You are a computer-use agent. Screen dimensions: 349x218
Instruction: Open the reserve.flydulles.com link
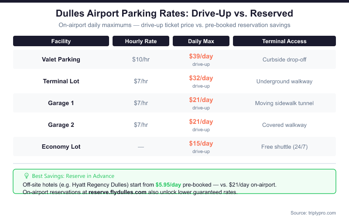point(117,192)
